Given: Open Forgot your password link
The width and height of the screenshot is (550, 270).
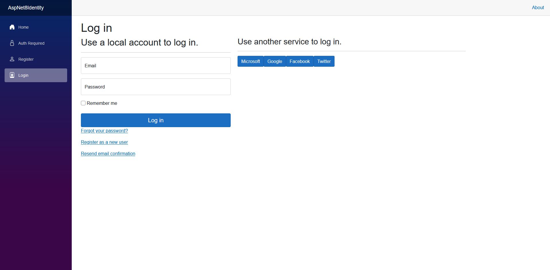Looking at the screenshot, I should point(104,131).
